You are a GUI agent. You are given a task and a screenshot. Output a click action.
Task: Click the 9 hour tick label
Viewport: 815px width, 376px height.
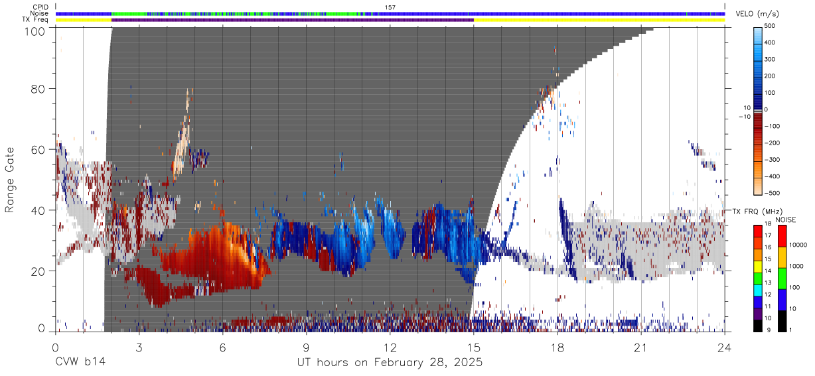click(306, 347)
